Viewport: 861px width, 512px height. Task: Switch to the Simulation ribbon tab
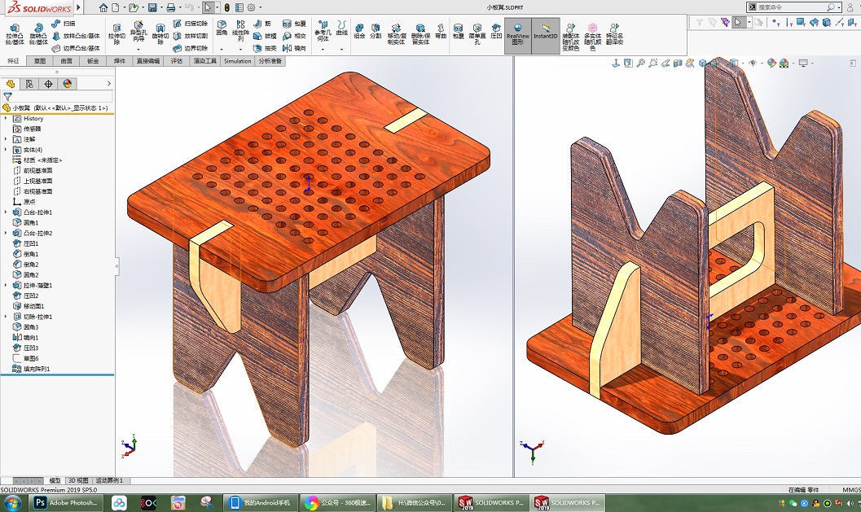tap(237, 61)
